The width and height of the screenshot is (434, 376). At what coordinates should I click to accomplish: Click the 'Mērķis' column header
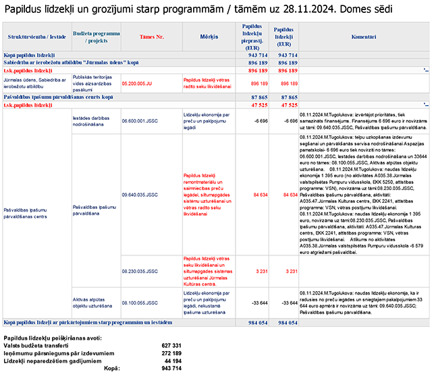pos(209,36)
